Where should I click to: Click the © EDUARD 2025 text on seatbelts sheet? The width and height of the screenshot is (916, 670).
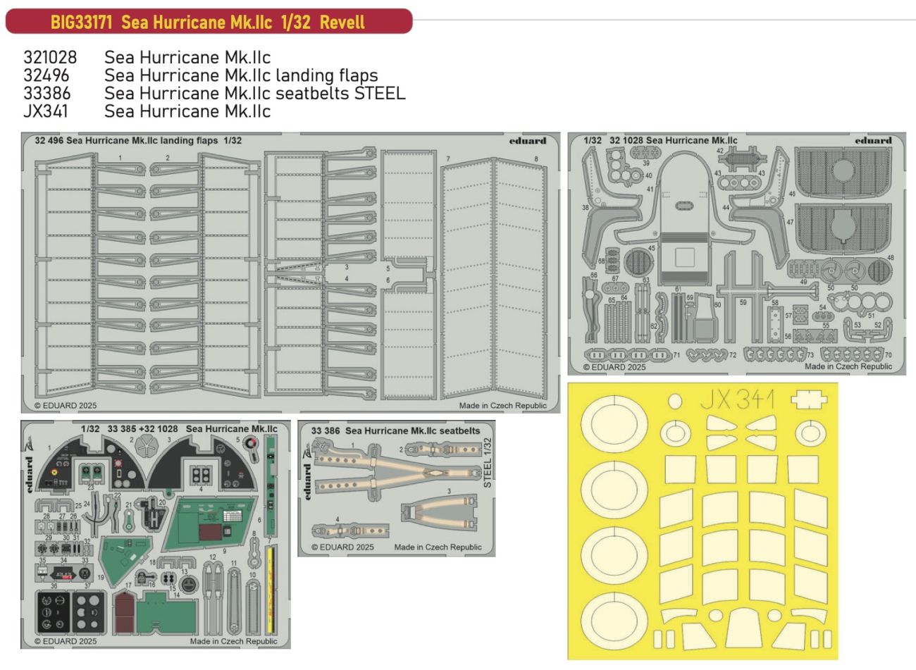click(342, 547)
